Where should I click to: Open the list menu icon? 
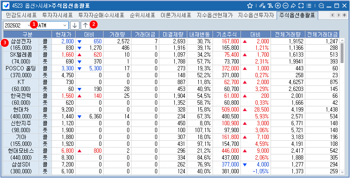click(308, 6)
